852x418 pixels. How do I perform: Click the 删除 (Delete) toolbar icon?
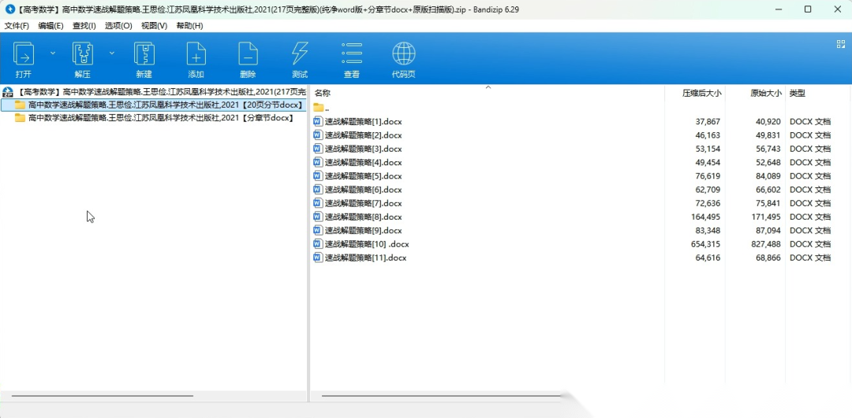[x=248, y=54]
